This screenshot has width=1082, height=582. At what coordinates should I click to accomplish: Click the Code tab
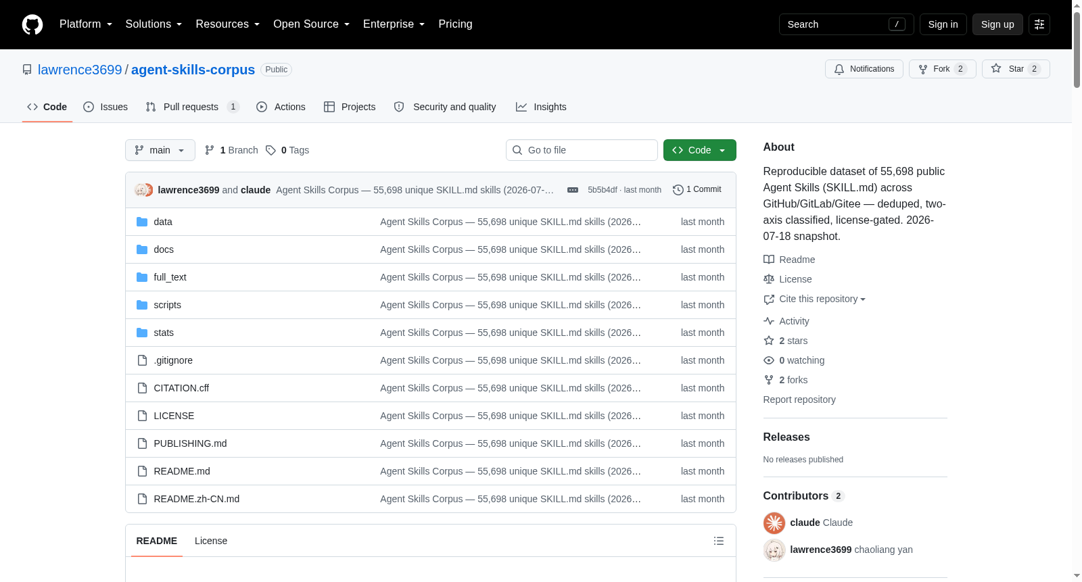tap(47, 107)
